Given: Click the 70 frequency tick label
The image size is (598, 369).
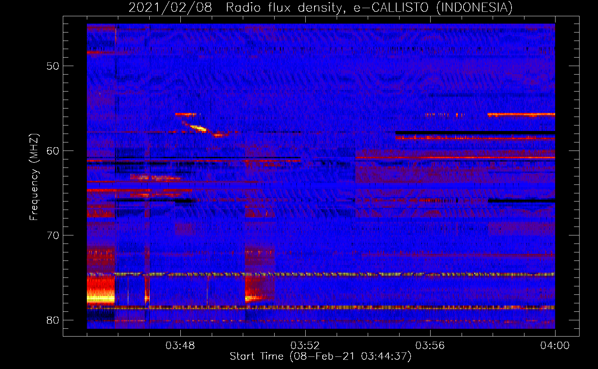Looking at the screenshot, I should [x=53, y=235].
